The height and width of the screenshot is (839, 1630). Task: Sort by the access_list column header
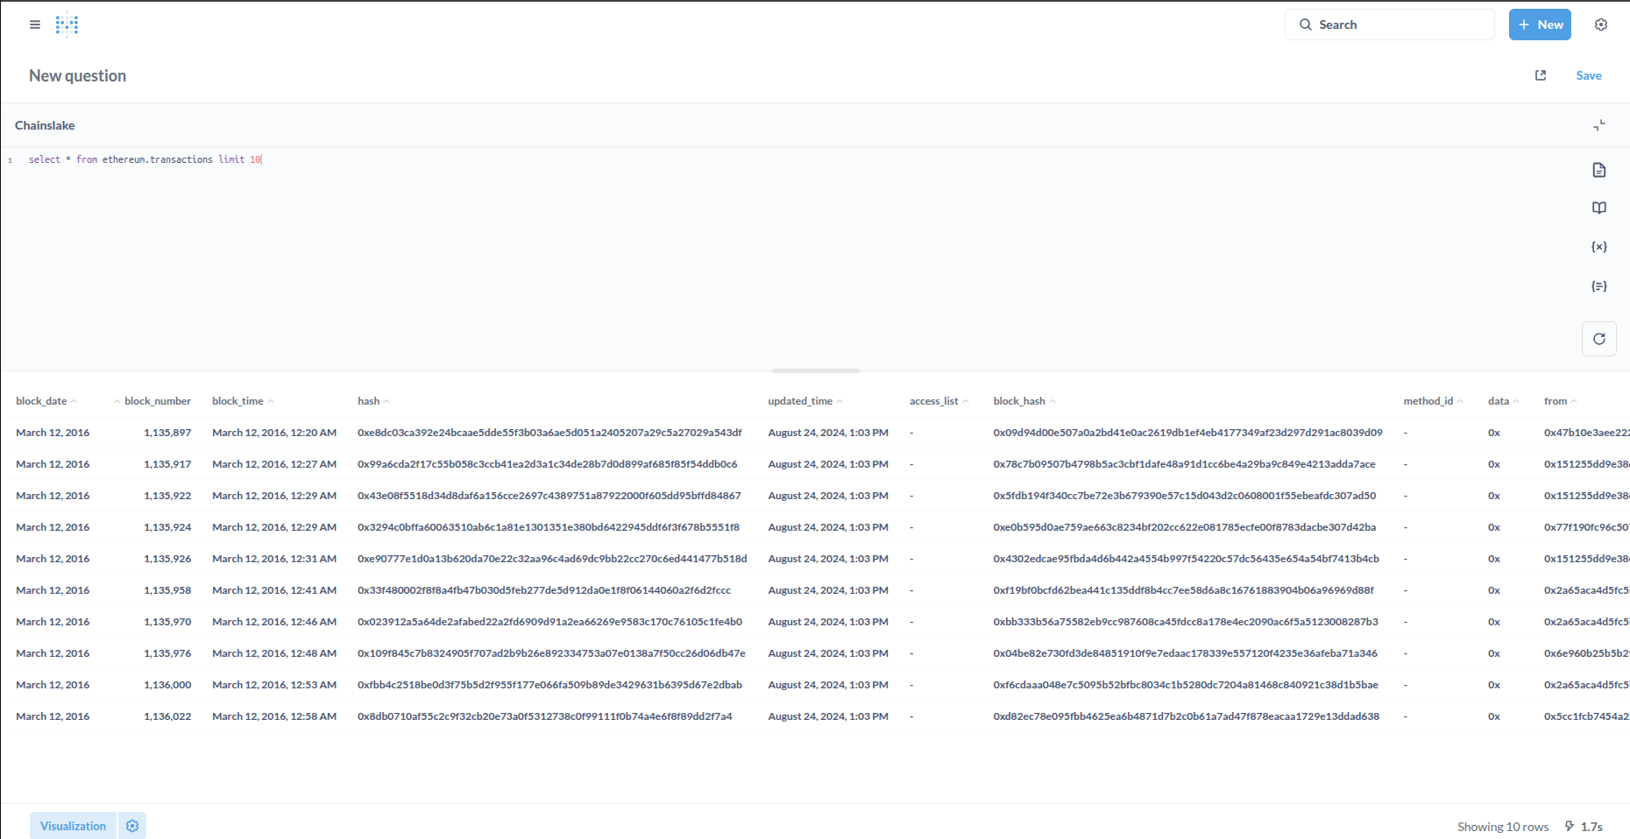(x=933, y=401)
